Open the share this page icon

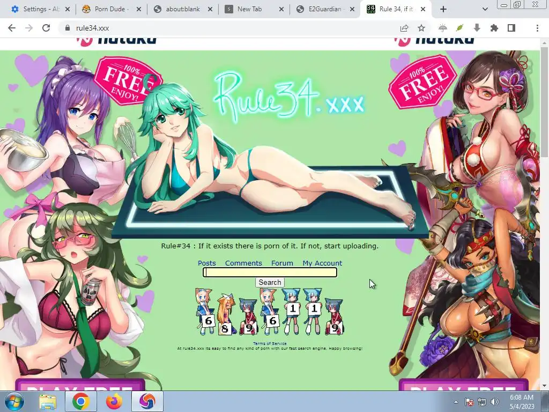click(x=404, y=28)
